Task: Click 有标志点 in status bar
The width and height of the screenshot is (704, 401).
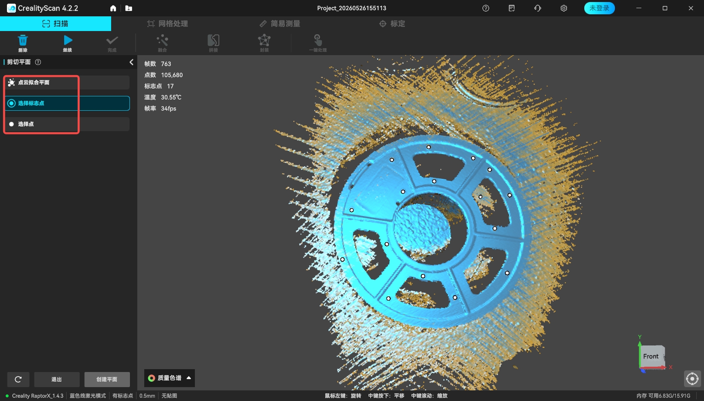Action: pyautogui.click(x=123, y=396)
